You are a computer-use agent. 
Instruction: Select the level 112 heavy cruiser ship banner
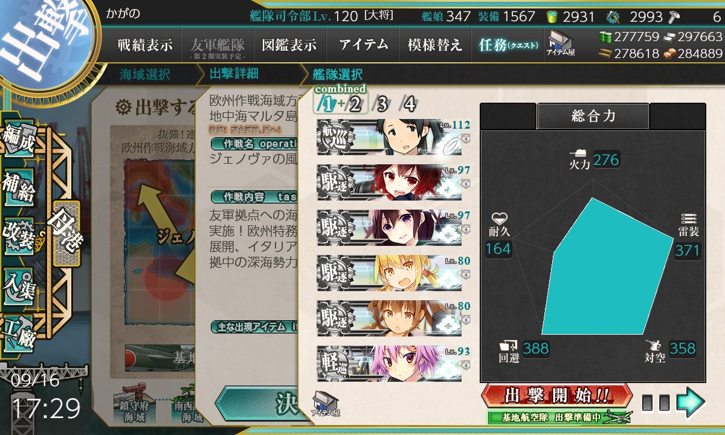[x=394, y=136]
